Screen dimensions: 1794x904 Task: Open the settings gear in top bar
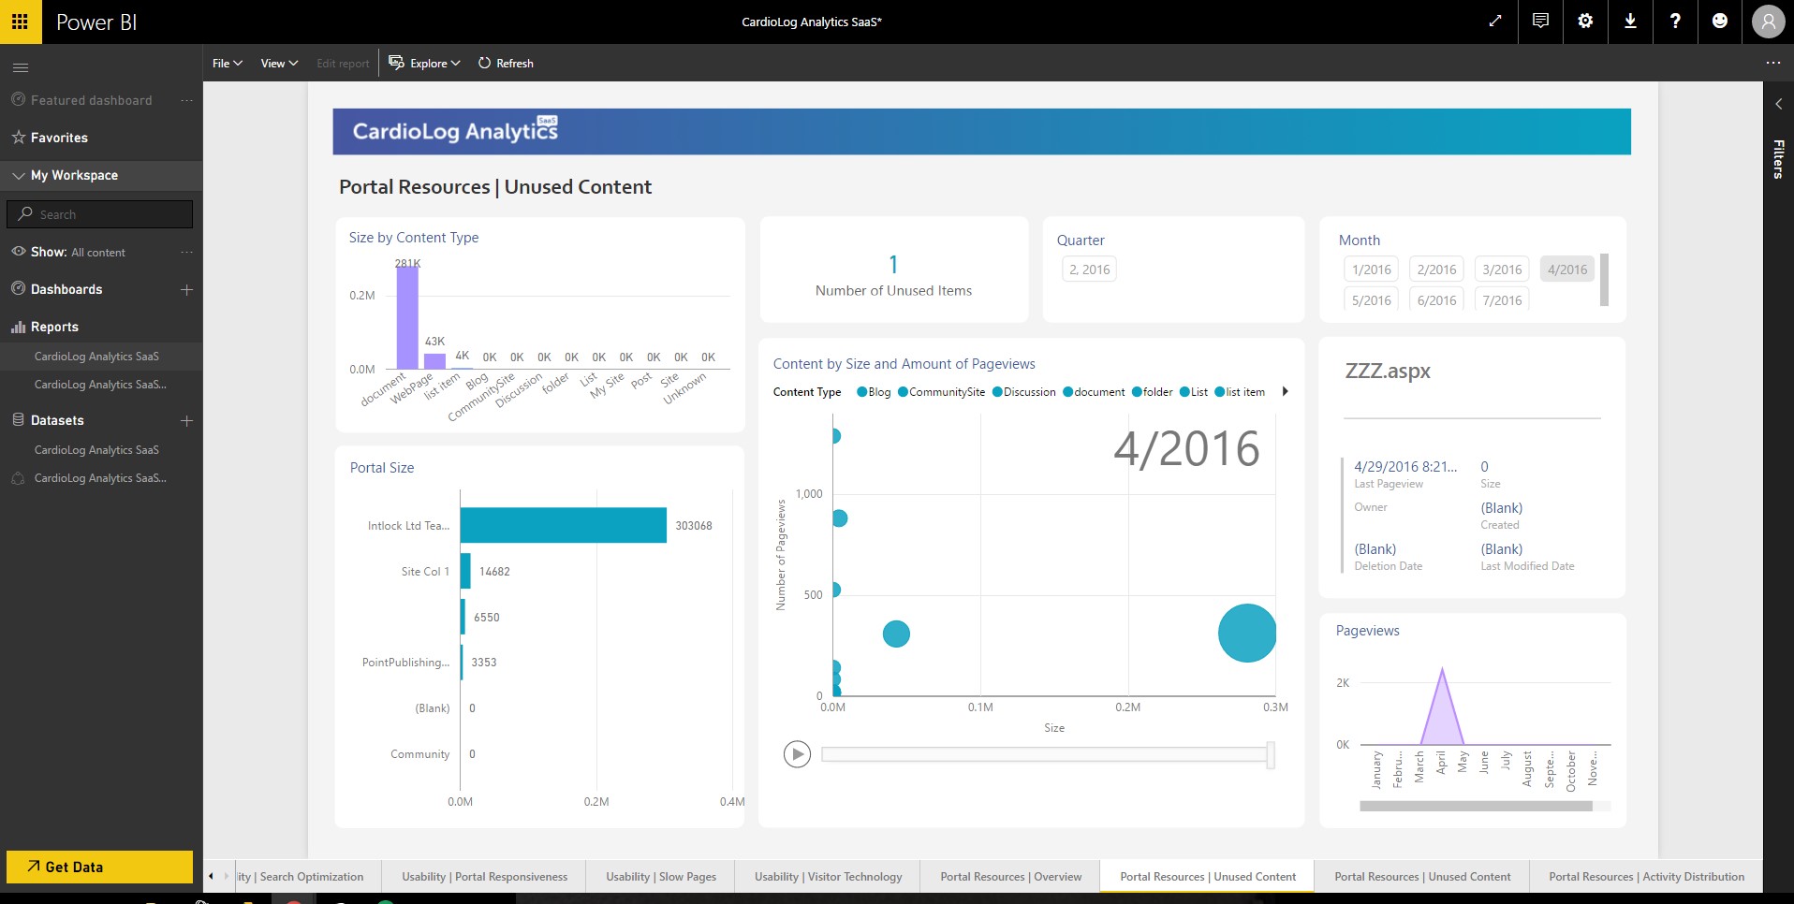[1585, 22]
